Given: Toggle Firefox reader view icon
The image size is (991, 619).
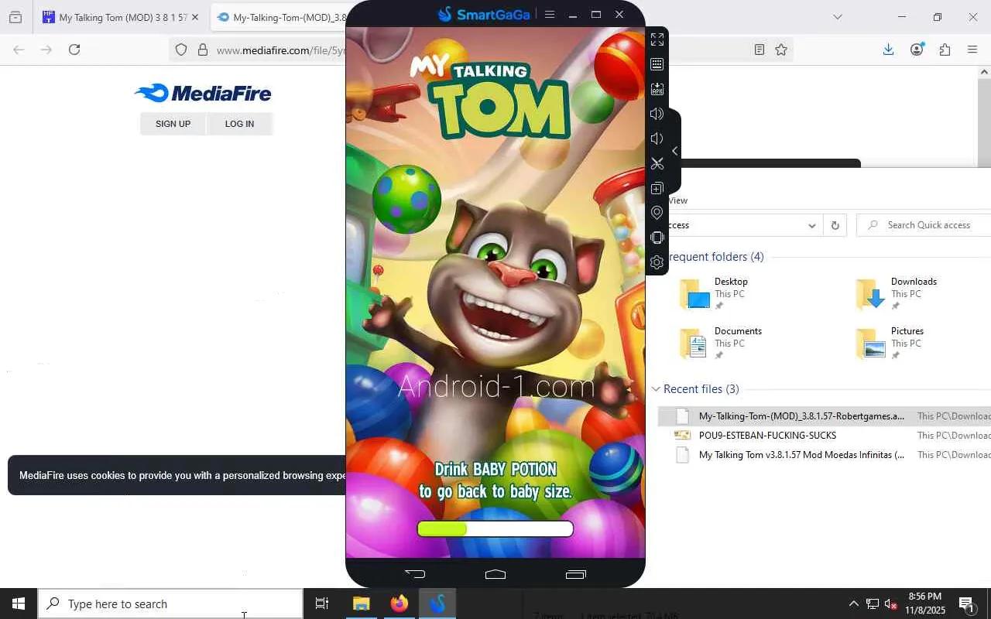Looking at the screenshot, I should [x=760, y=50].
